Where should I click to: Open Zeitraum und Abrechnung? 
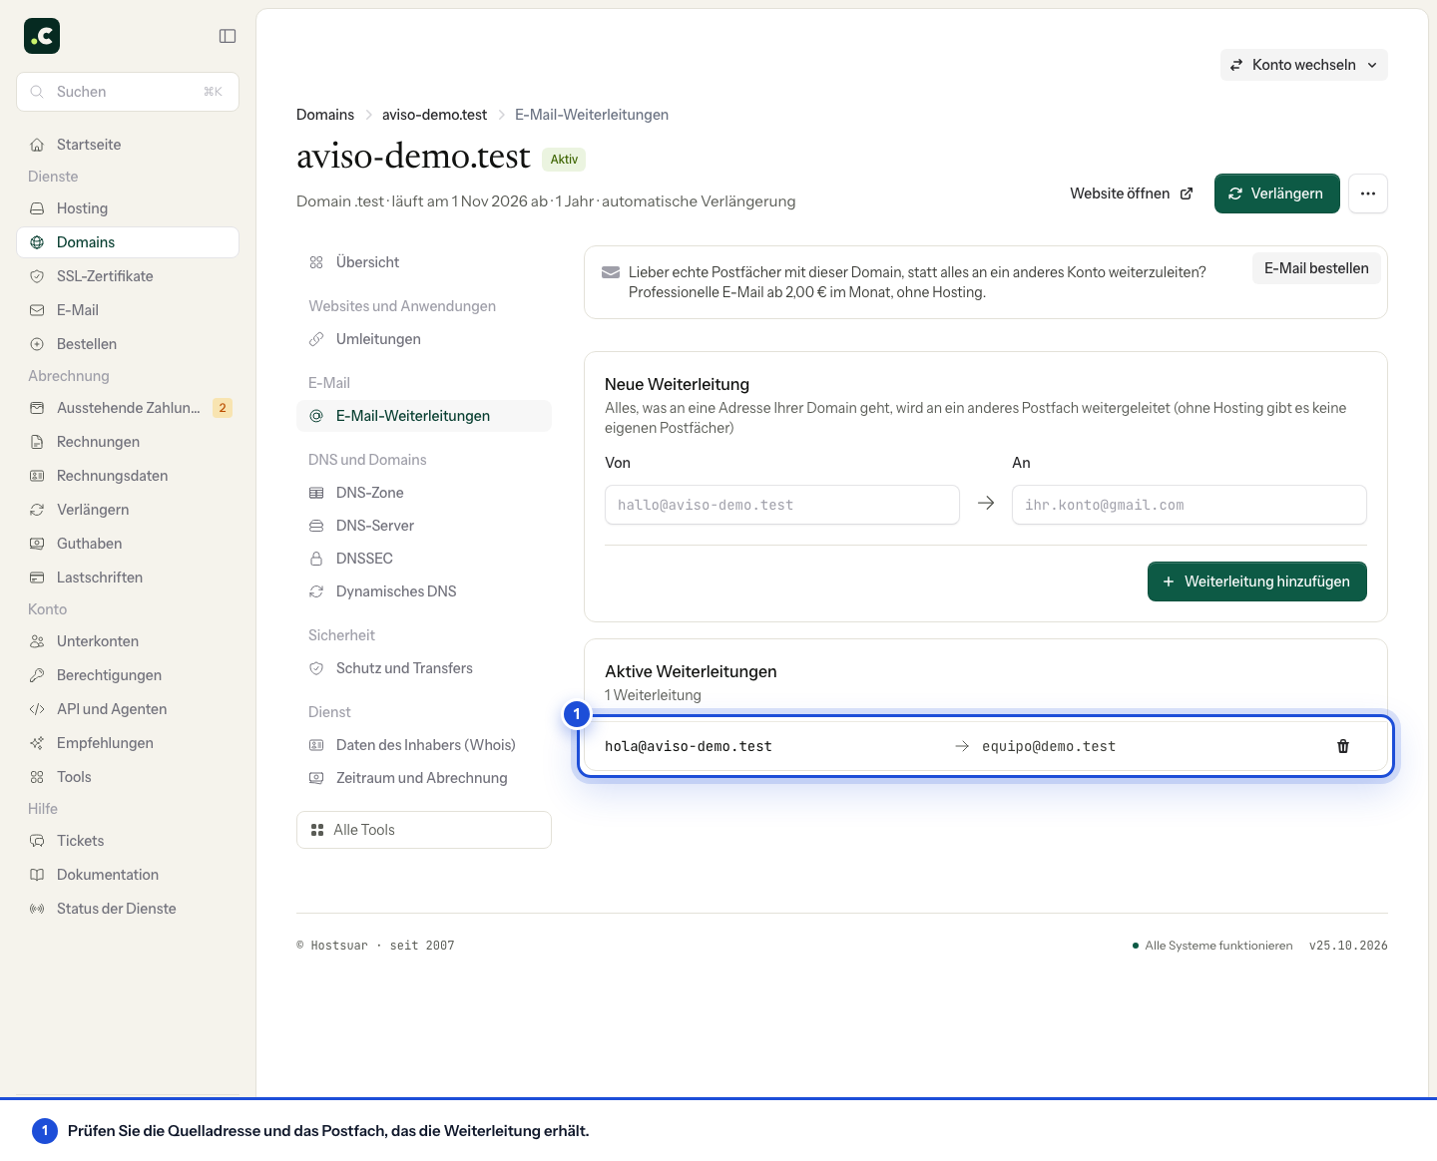[424, 778]
